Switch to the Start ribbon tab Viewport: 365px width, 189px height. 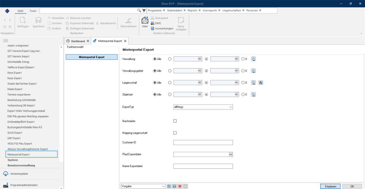click(x=20, y=11)
